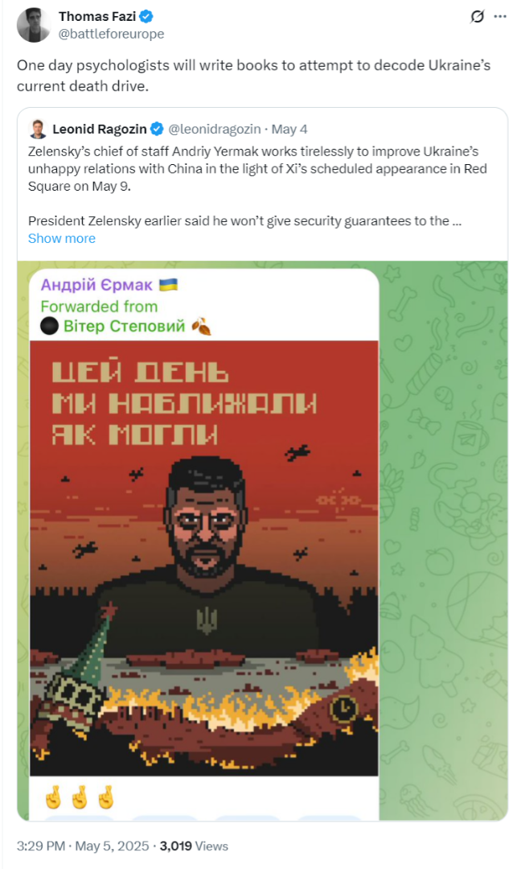Open Thomas Fazi's profile picture
This screenshot has height=869, width=521.
[x=33, y=24]
